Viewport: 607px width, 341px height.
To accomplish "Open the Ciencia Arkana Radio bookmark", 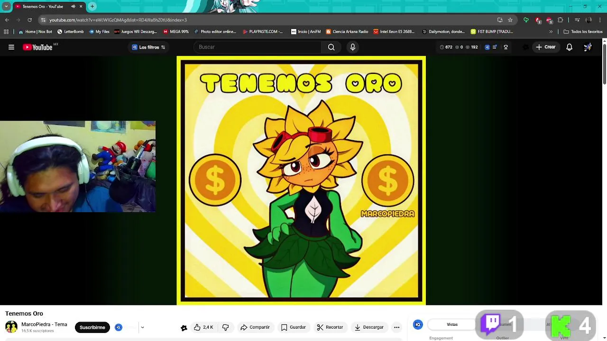I will click(x=347, y=32).
